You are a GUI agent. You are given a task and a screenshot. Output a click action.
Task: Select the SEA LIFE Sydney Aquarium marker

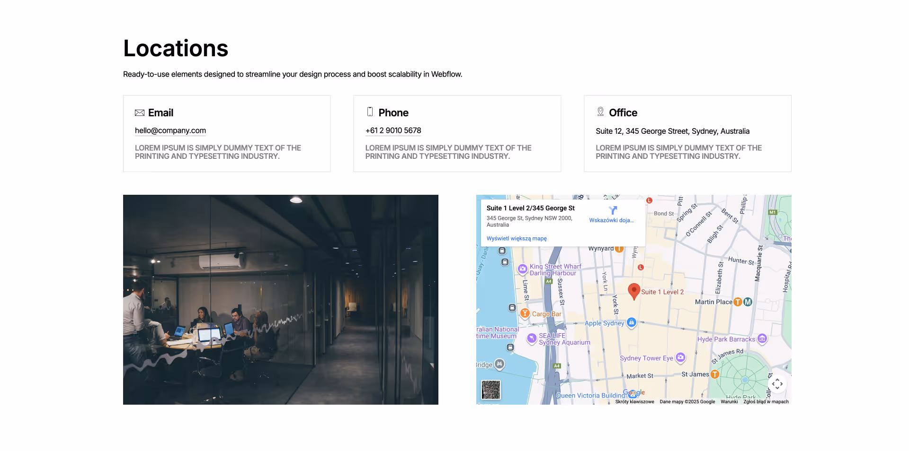tap(531, 338)
